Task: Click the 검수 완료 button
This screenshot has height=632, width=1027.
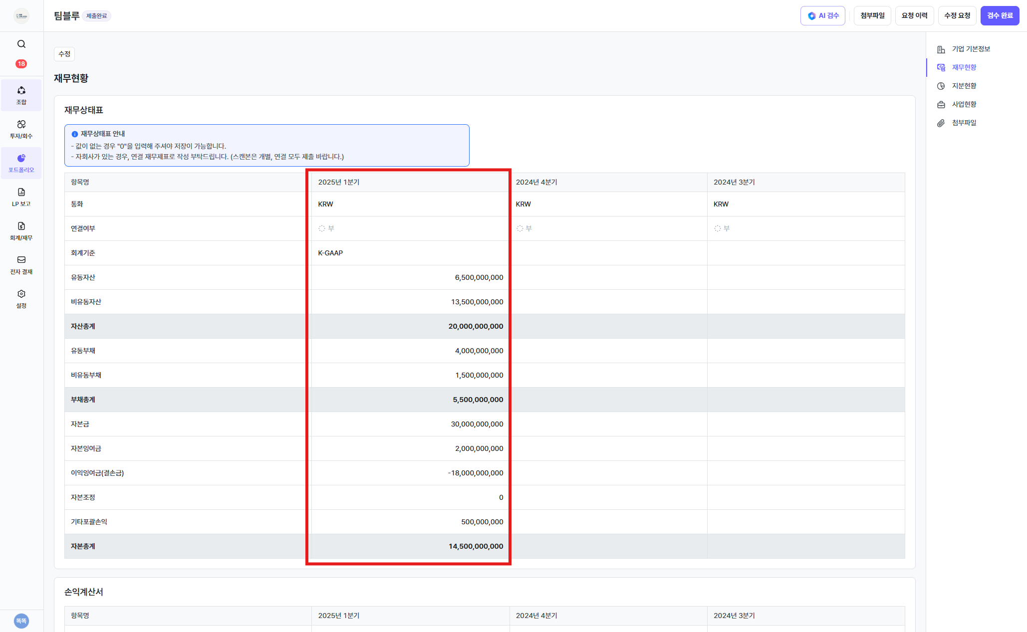Action: [x=1000, y=15]
